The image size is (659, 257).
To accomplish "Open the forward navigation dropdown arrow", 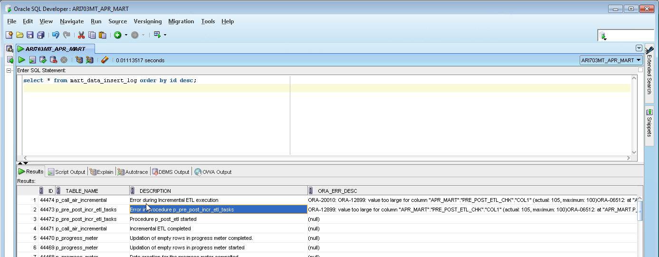I will click(x=143, y=35).
